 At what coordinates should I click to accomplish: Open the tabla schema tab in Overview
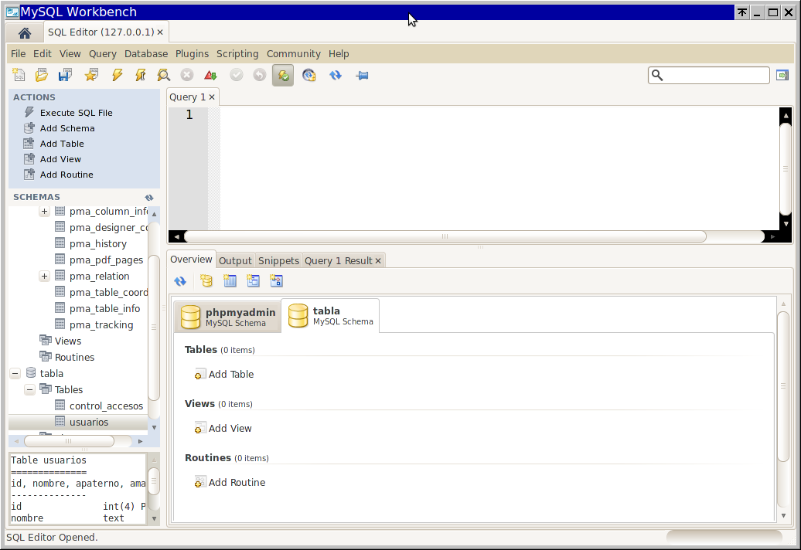click(330, 316)
